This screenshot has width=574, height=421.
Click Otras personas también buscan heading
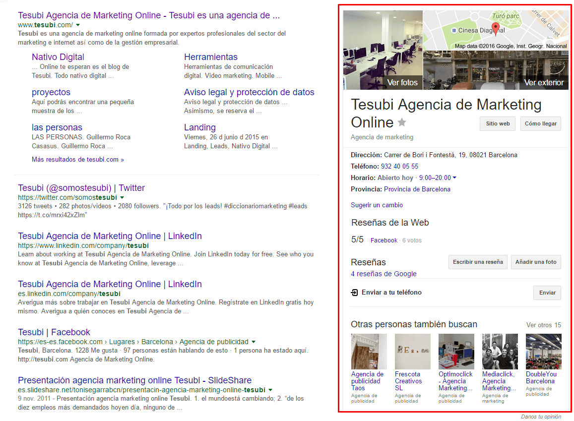point(414,324)
